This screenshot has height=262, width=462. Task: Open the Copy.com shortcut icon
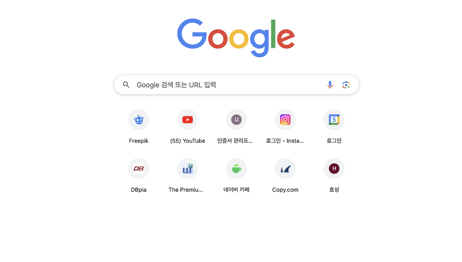[285, 168]
